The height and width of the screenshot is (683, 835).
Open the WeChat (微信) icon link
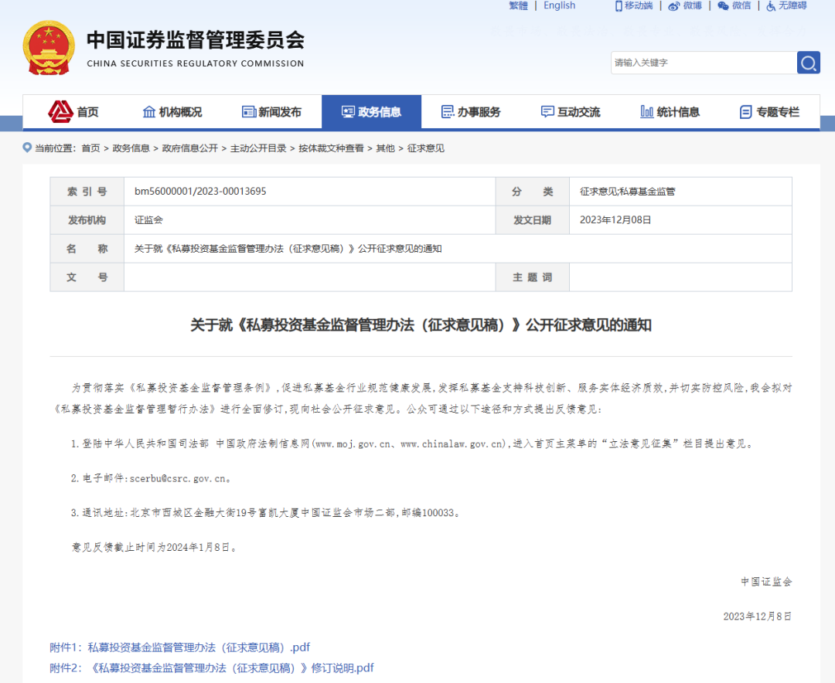(734, 5)
